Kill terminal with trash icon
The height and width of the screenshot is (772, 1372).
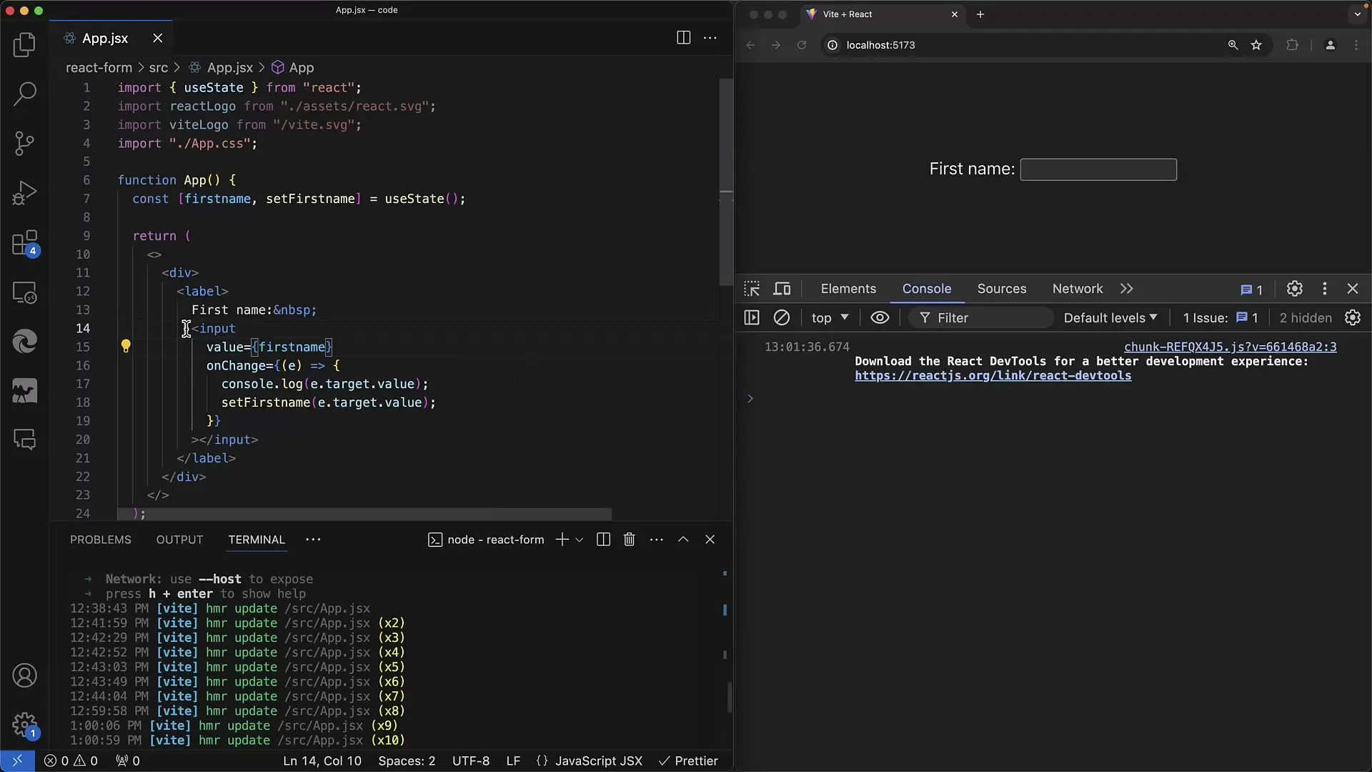[x=630, y=540]
